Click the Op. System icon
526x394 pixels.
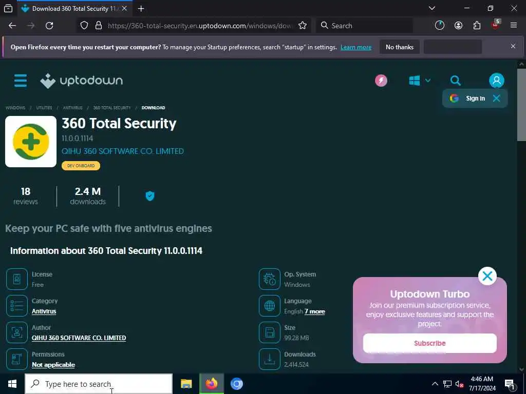[269, 279]
